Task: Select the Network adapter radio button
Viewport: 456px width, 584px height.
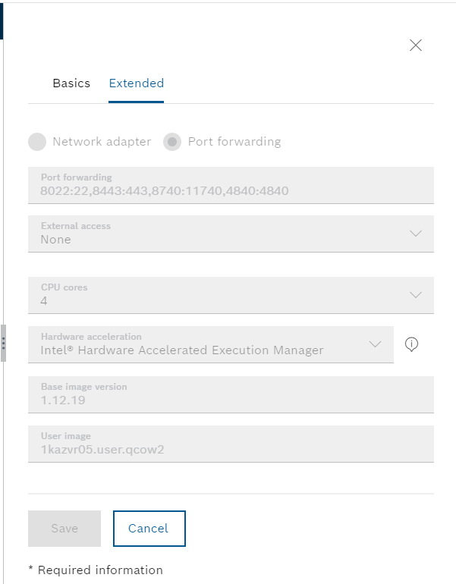Action: coord(37,142)
